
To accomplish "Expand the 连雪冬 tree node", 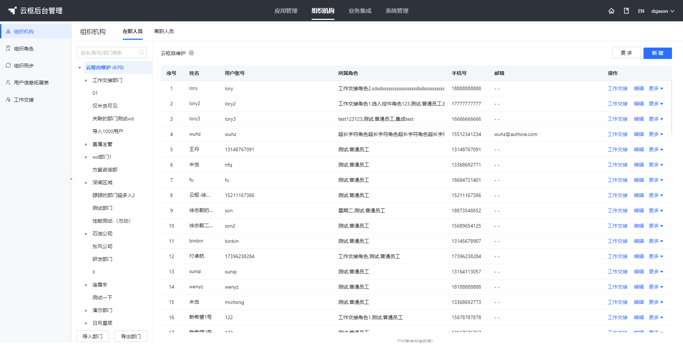I will pyautogui.click(x=86, y=285).
